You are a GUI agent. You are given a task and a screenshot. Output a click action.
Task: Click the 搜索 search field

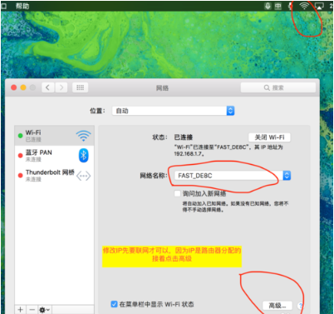point(278,87)
